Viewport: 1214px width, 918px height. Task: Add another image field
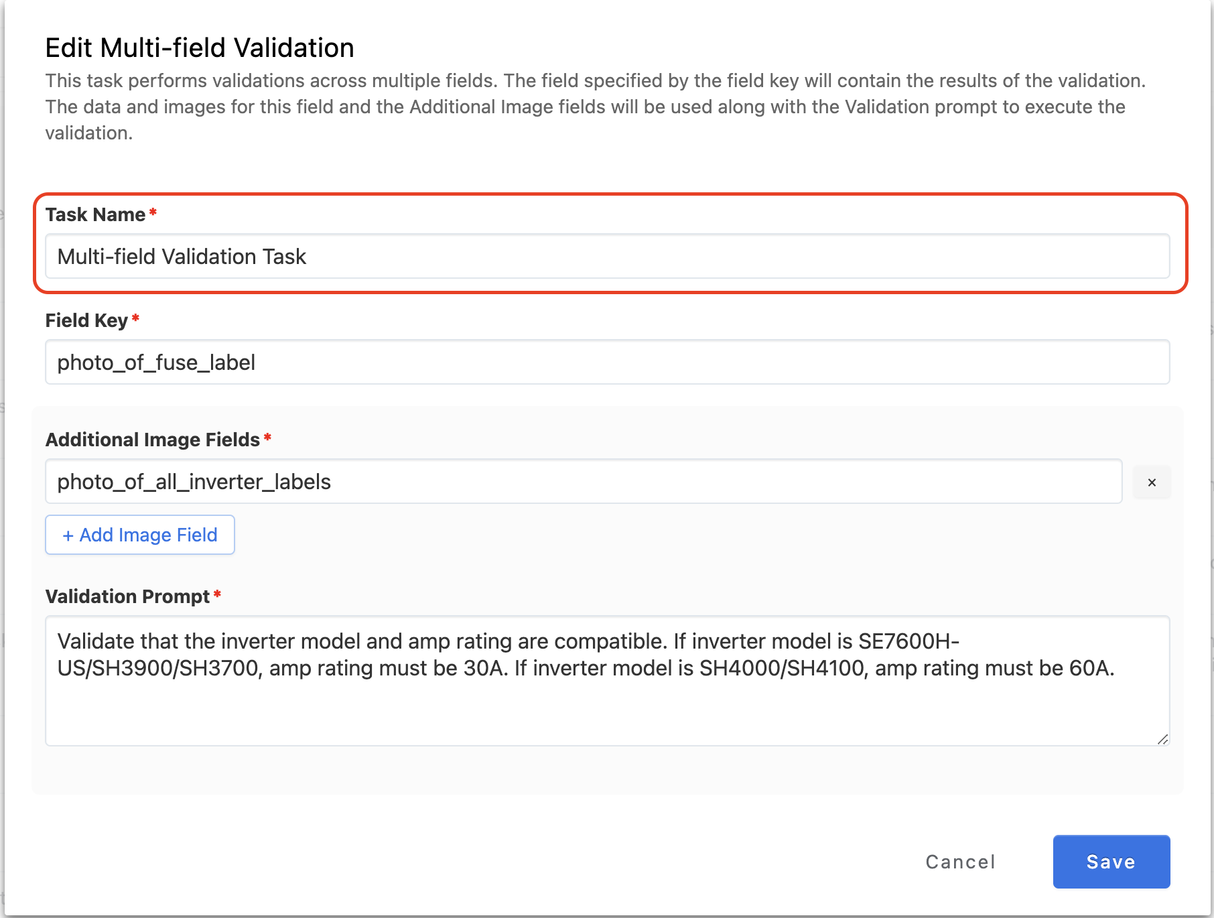point(140,535)
